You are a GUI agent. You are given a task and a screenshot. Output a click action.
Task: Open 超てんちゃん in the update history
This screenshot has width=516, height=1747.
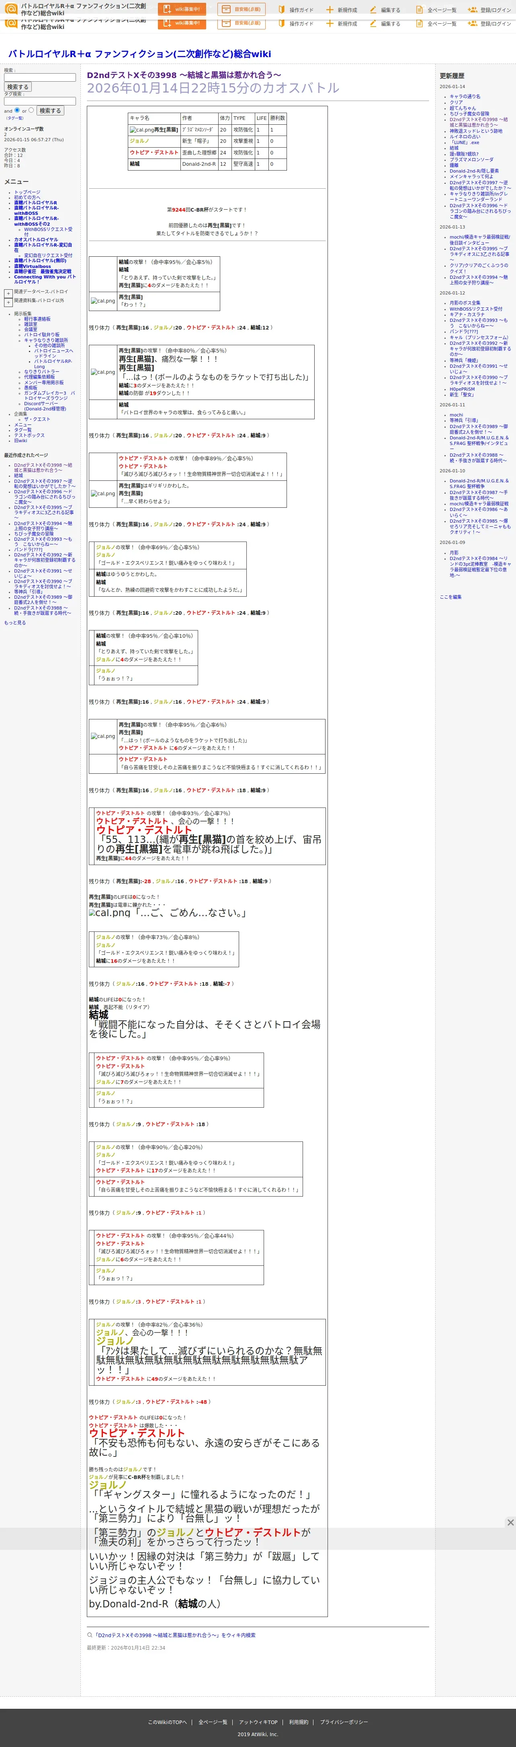point(463,108)
